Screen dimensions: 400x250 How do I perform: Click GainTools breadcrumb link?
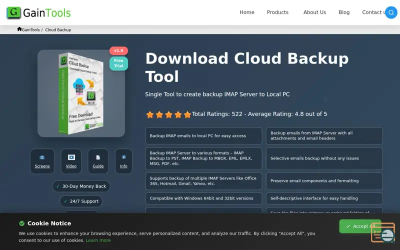tap(30, 30)
